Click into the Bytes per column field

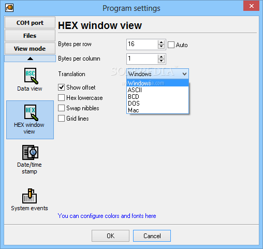coord(142,59)
